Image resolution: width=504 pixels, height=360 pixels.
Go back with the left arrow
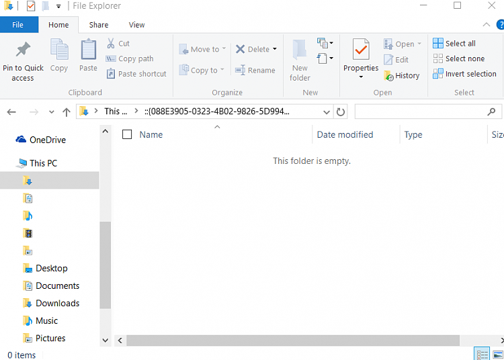click(x=11, y=112)
